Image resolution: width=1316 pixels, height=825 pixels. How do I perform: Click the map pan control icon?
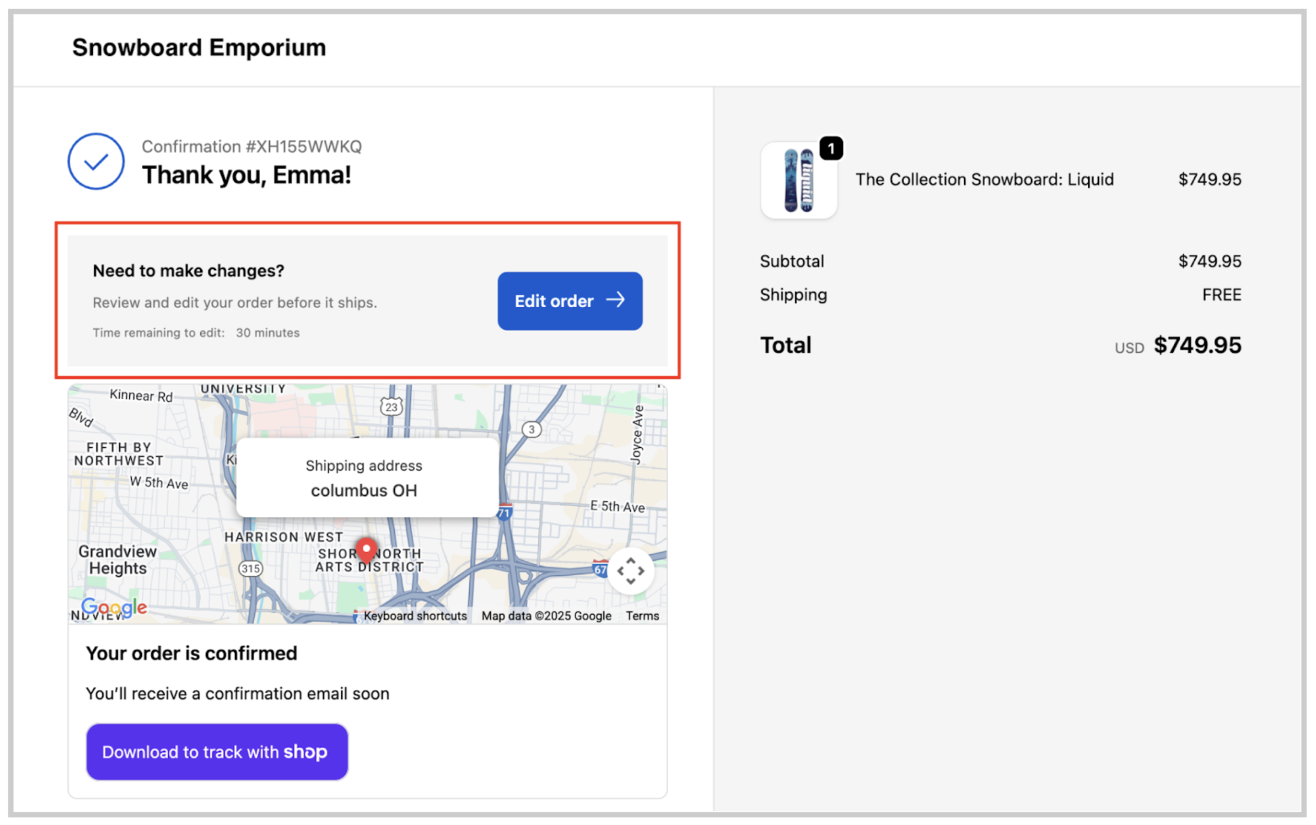[x=630, y=570]
